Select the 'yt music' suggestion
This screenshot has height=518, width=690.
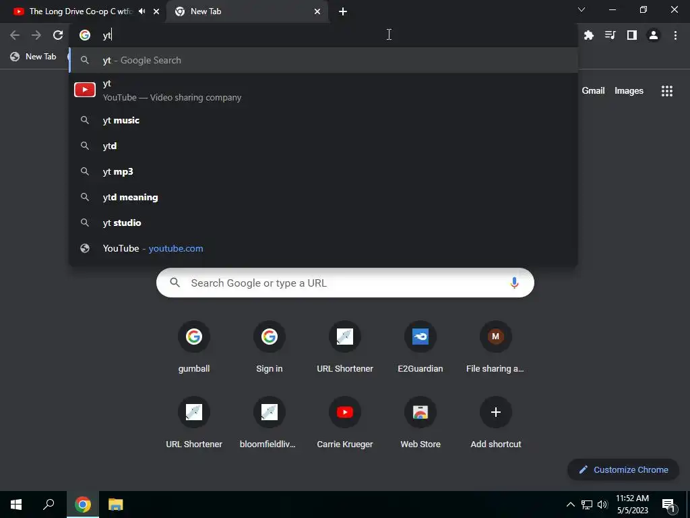323,120
